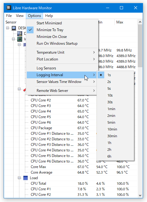Viewport: 147px width, 202px height.
Task: Click the Libre Hardware Monitor app icon
Action: pos(9,8)
